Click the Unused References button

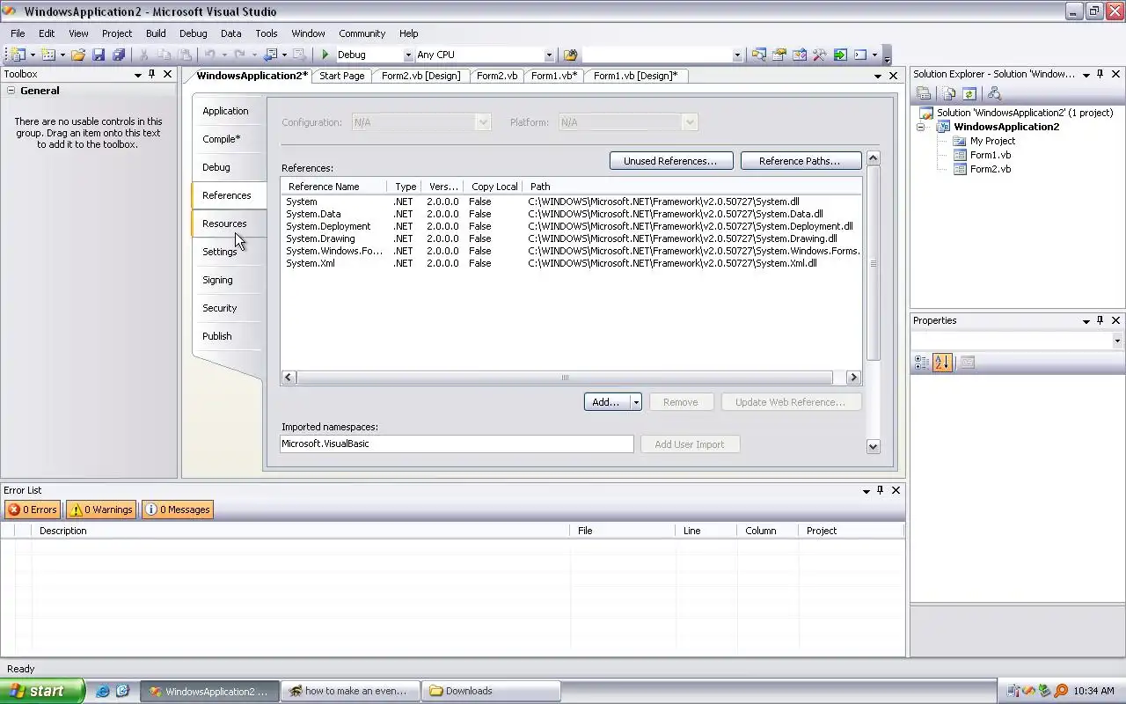(670, 161)
